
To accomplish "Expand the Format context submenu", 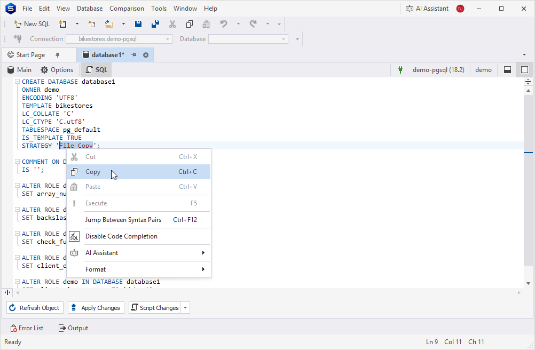I will (138, 269).
